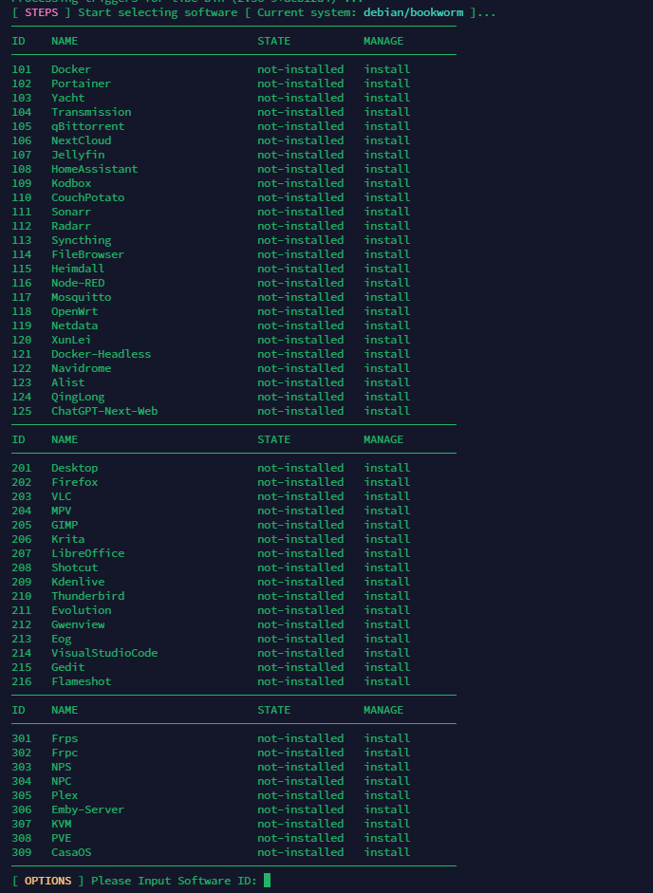Image resolution: width=653 pixels, height=893 pixels.
Task: Click the ChatGPT-Next-Web software name
Action: pos(104,411)
